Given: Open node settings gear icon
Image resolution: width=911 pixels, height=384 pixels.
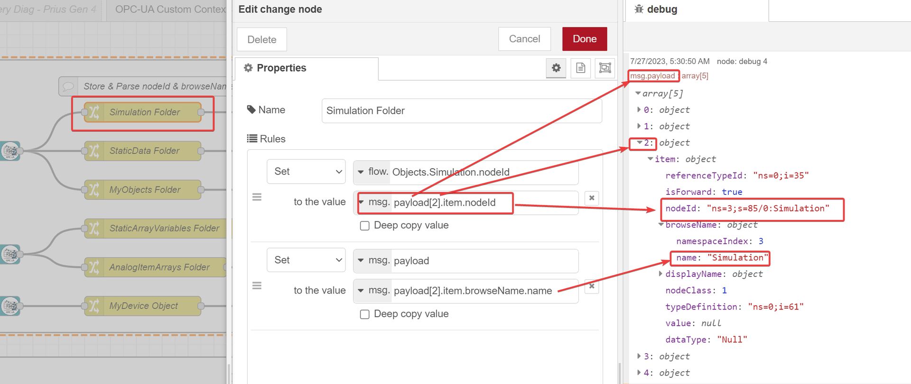Looking at the screenshot, I should (x=556, y=68).
